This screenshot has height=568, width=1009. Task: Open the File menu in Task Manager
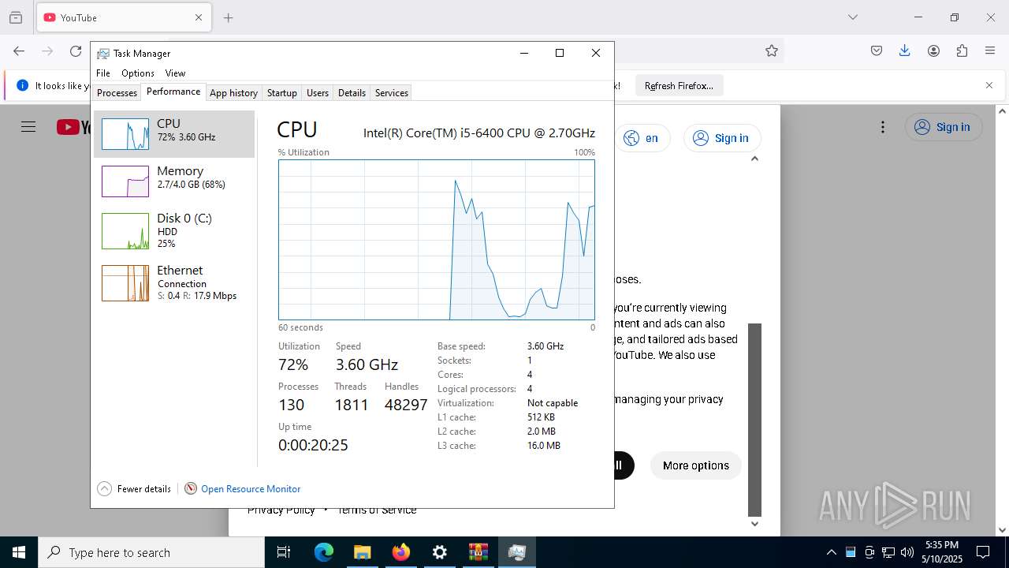tap(103, 73)
